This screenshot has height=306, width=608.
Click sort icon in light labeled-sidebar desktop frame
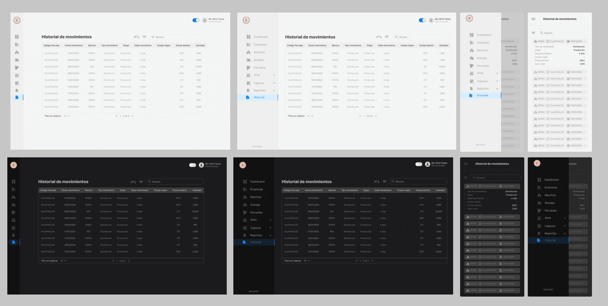coord(379,37)
